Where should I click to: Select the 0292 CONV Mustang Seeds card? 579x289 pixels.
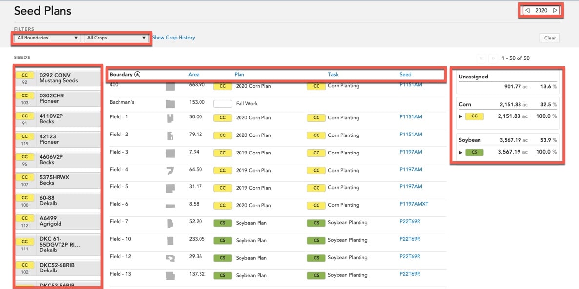58,78
